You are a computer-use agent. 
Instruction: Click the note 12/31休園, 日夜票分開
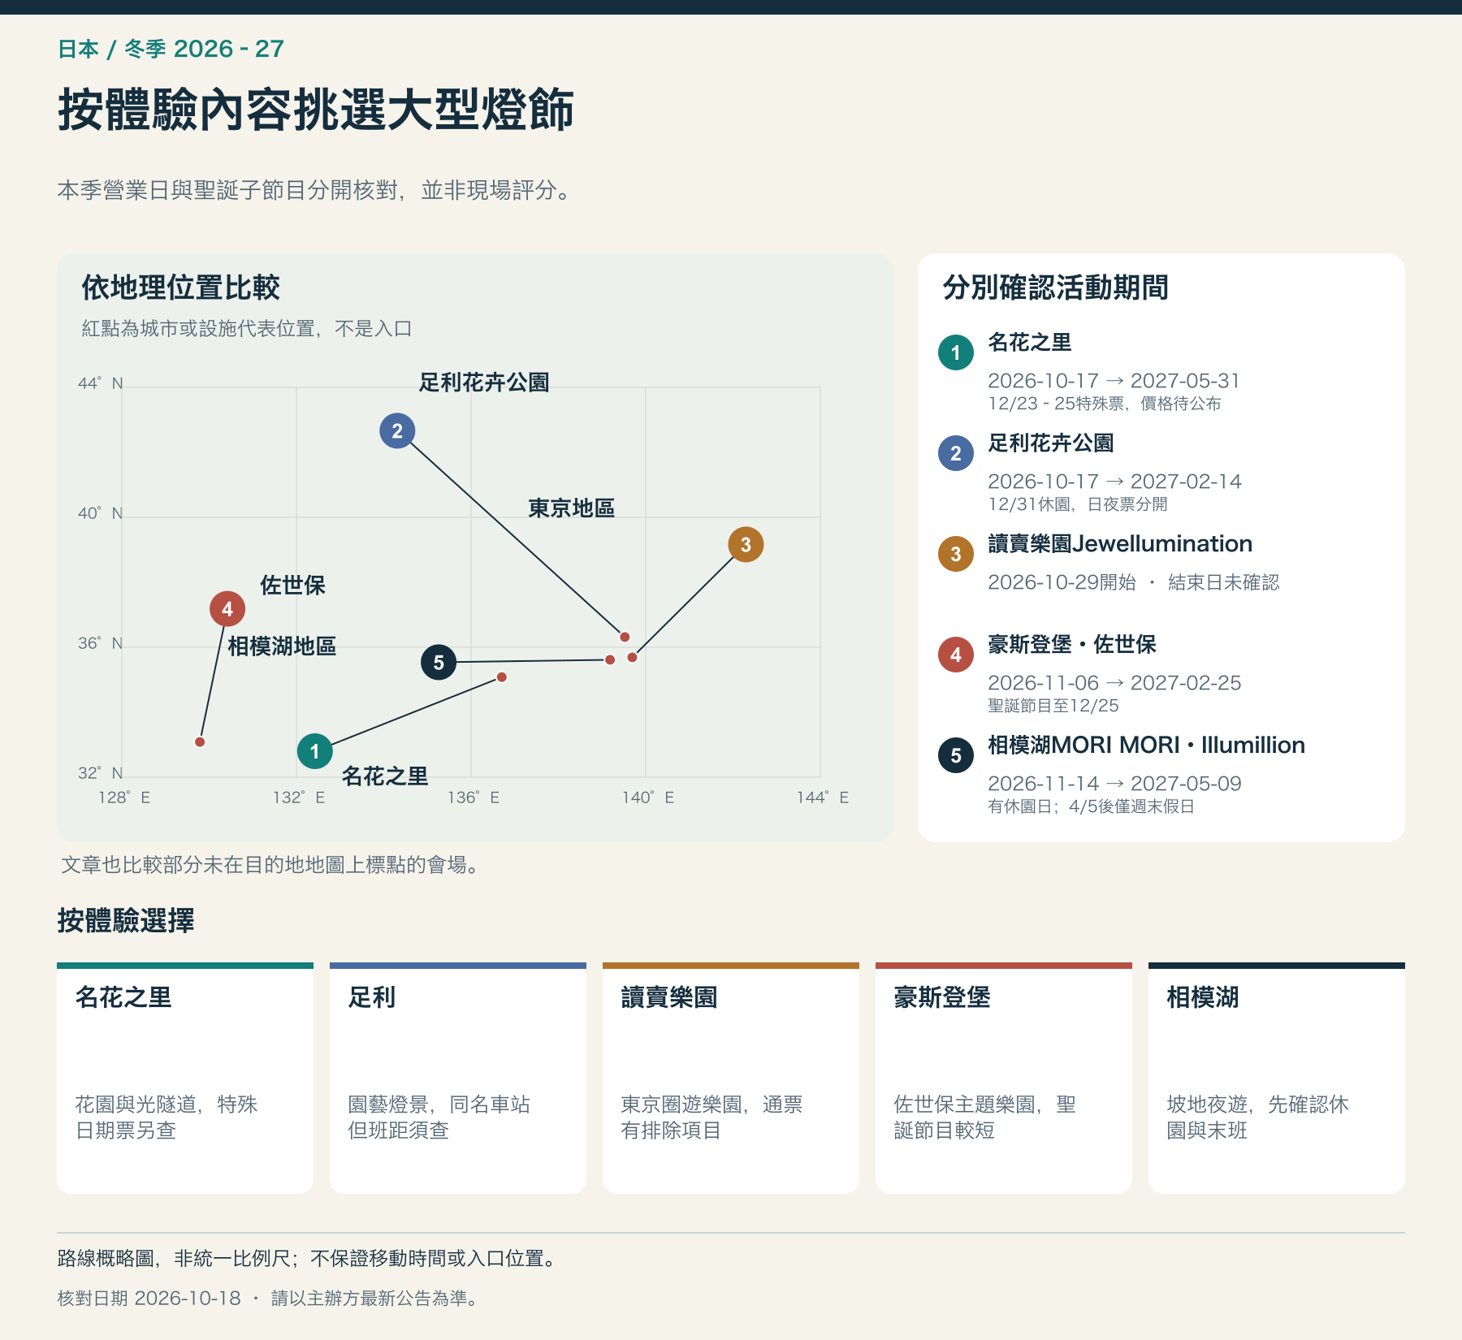[1078, 504]
